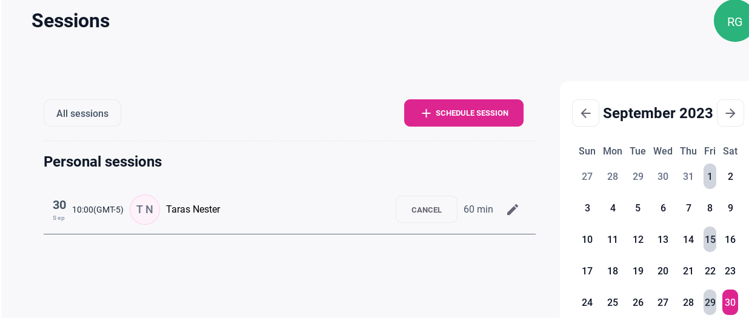Choose September 24 in the calendar
The image size is (749, 318).
[587, 302]
